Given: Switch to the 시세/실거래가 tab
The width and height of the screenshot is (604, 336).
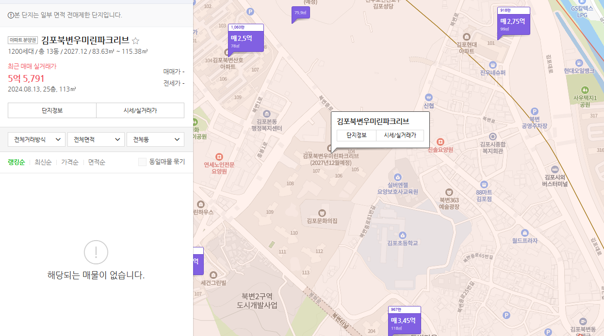Looking at the screenshot, I should [x=140, y=110].
